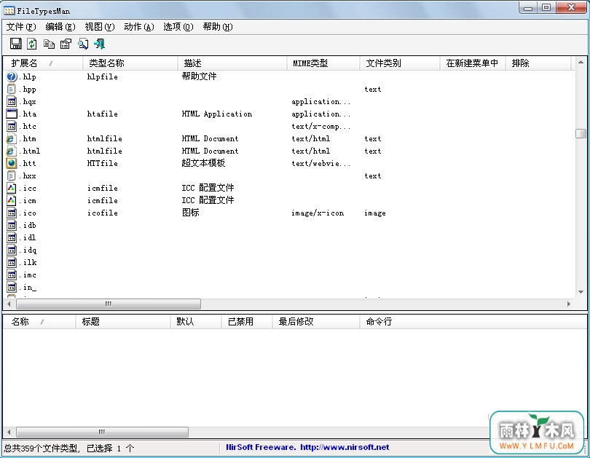Select the icofile type name cell
Viewport: 590px width, 458px height.
[x=103, y=213]
